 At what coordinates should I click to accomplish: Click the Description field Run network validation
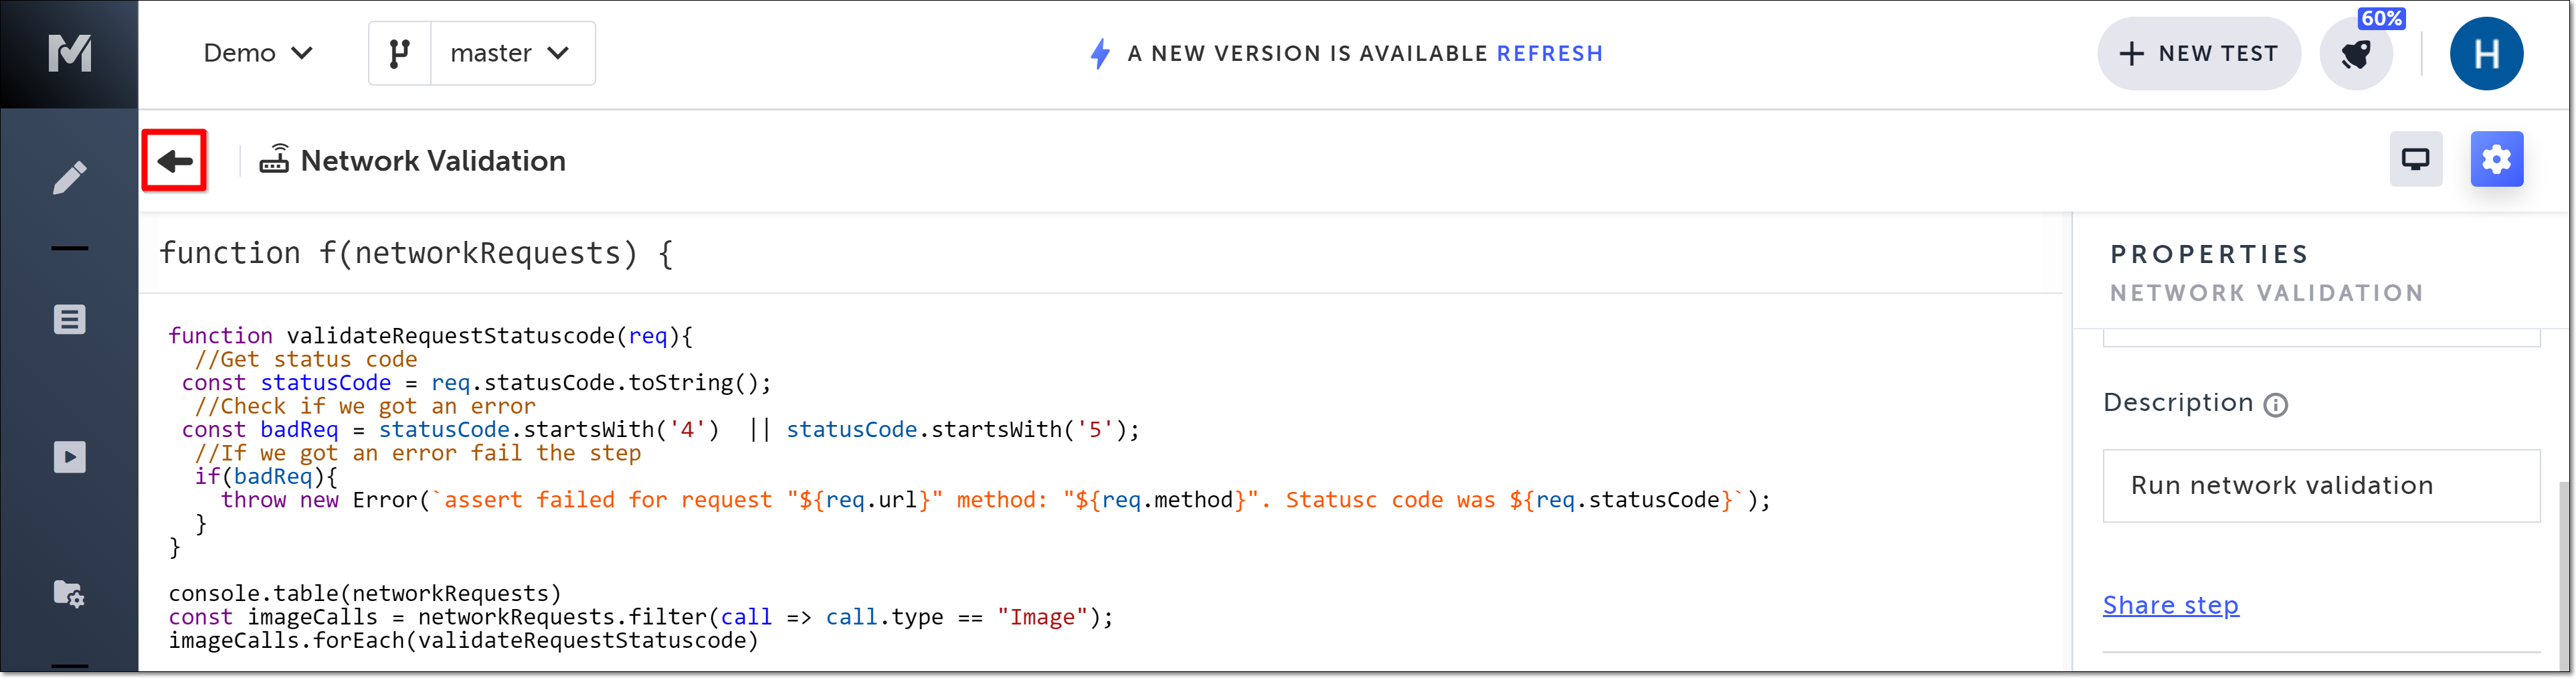click(2320, 486)
